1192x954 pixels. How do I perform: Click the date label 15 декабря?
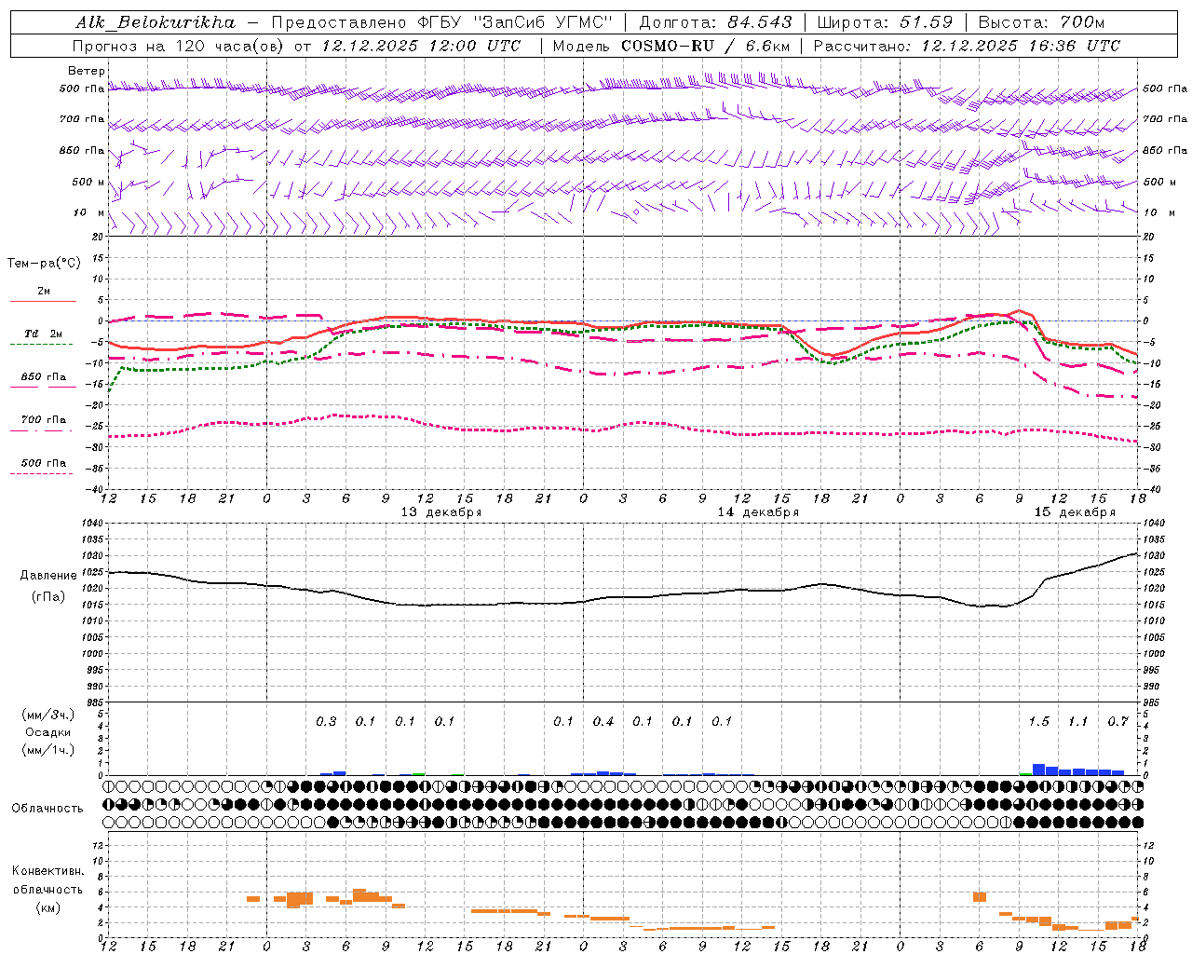point(1075,512)
